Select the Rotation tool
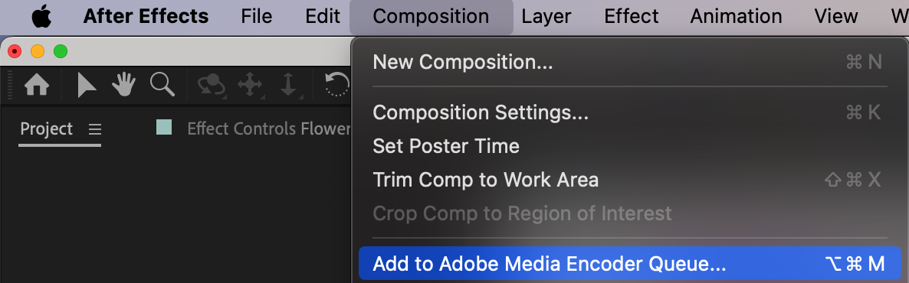 pyautogui.click(x=336, y=86)
